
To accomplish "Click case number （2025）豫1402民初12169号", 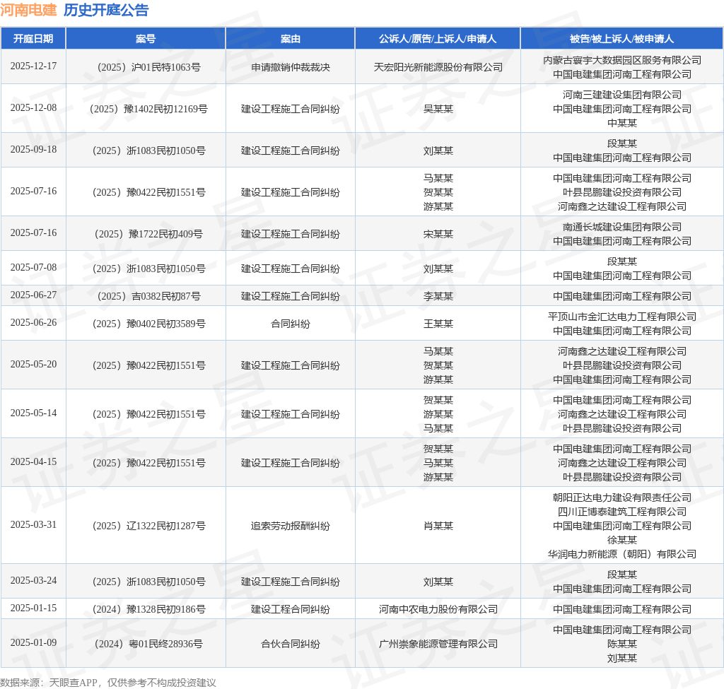I will 146,109.
